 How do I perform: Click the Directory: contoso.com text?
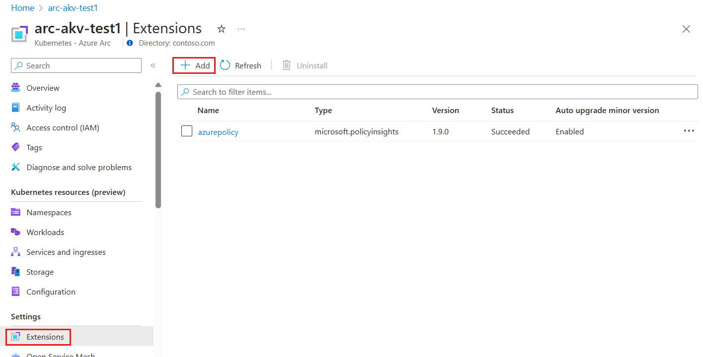(x=177, y=43)
